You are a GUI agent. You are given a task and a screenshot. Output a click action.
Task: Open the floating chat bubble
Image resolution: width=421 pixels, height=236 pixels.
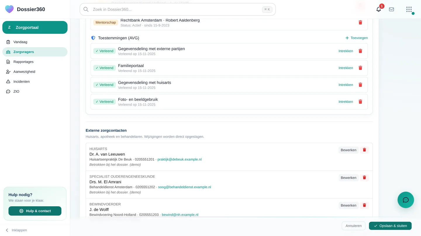tap(406, 200)
